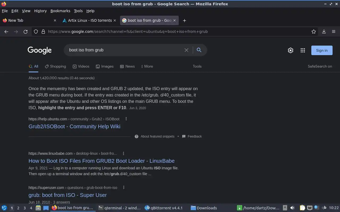Close the Artix Linux ISO torrents tab
The width and height of the screenshot is (340, 212).
click(x=115, y=20)
